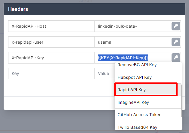Click the faint APICall label behind dialog
Viewport: 189px width, 133px height.
coord(86,1)
